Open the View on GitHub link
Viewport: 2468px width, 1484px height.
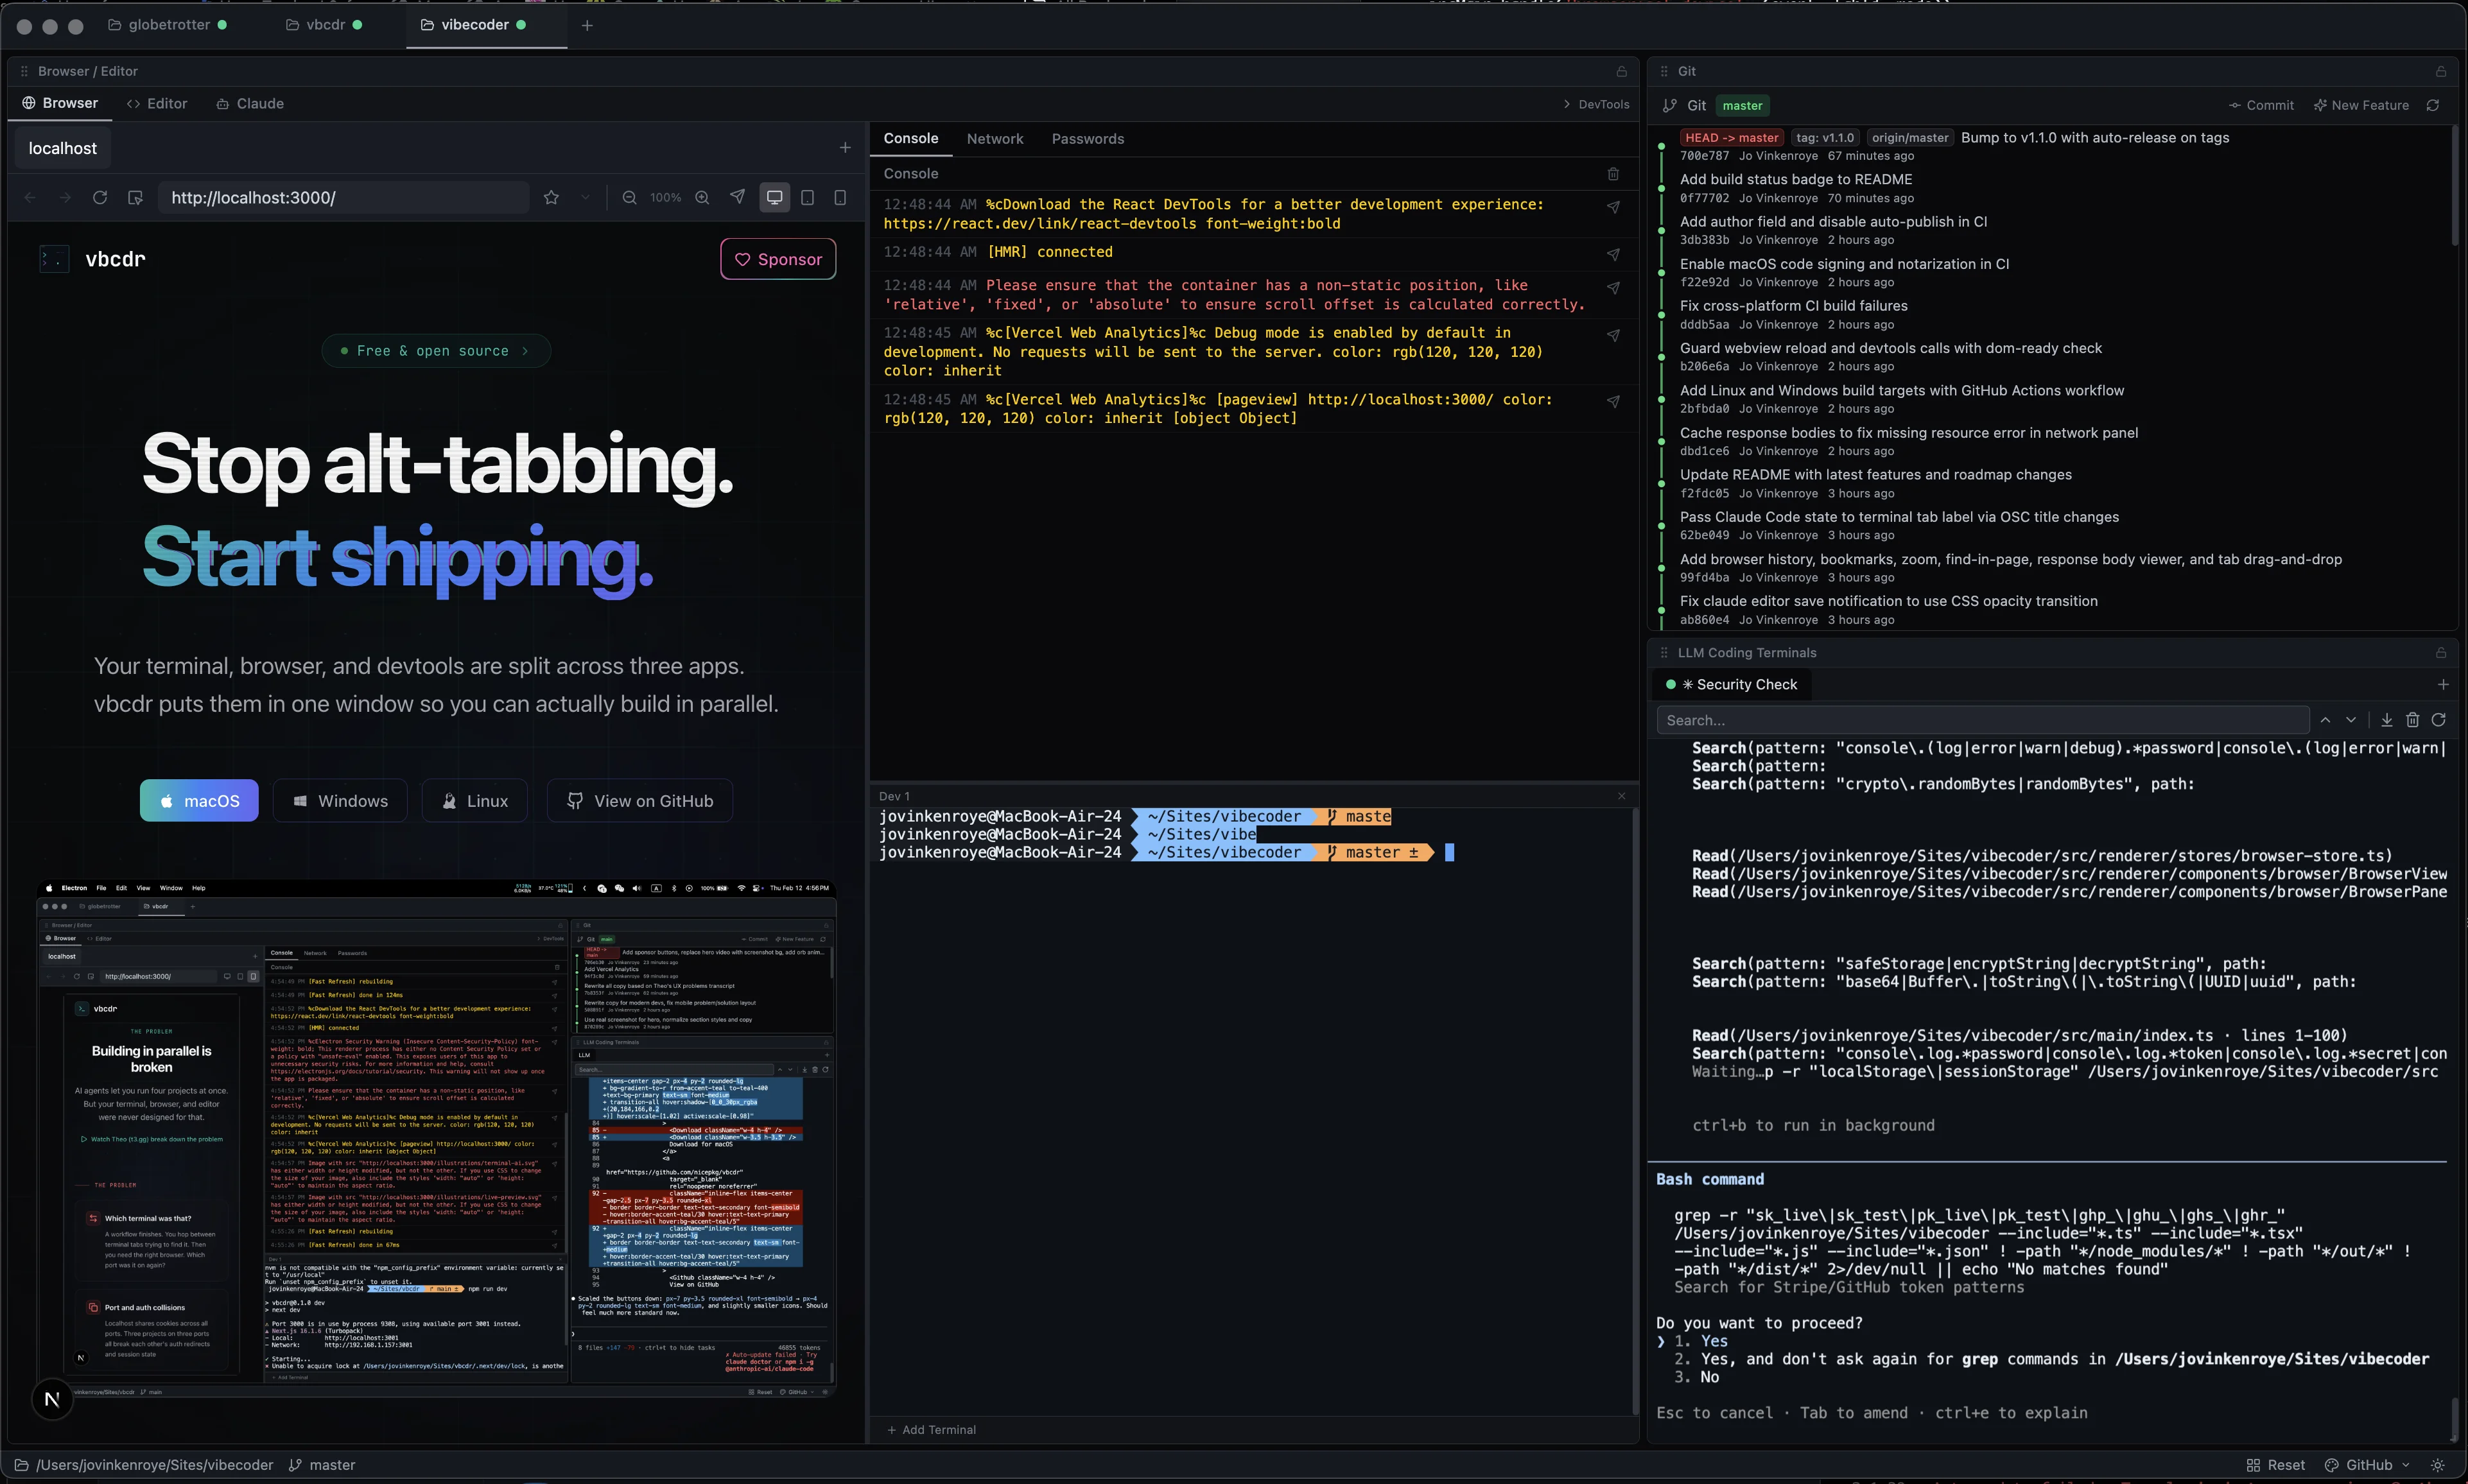(x=640, y=800)
